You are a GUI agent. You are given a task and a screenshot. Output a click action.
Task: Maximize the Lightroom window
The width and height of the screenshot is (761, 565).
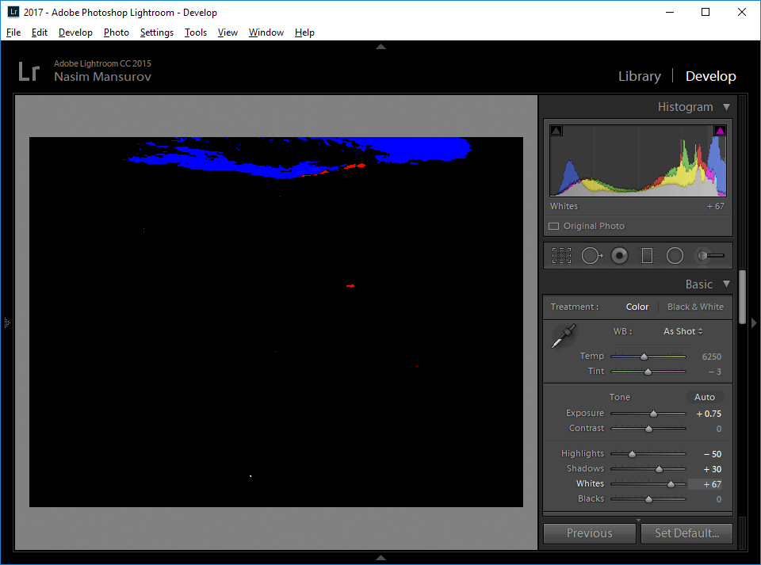click(706, 12)
